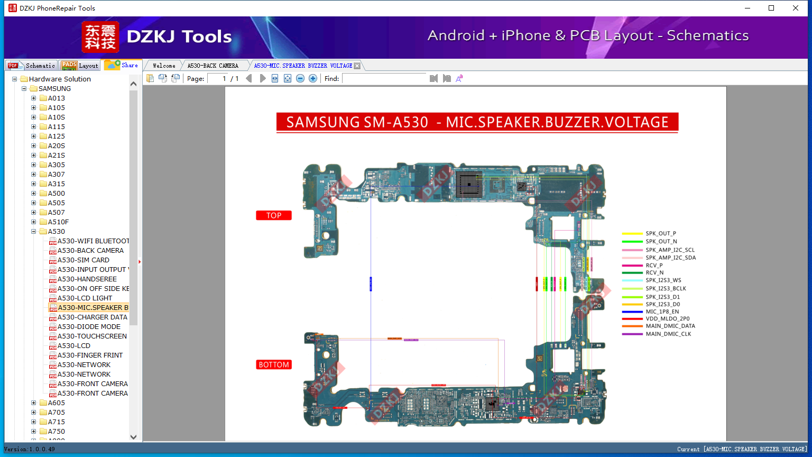
Task: Zoom in the schematic view
Action: [x=313, y=78]
